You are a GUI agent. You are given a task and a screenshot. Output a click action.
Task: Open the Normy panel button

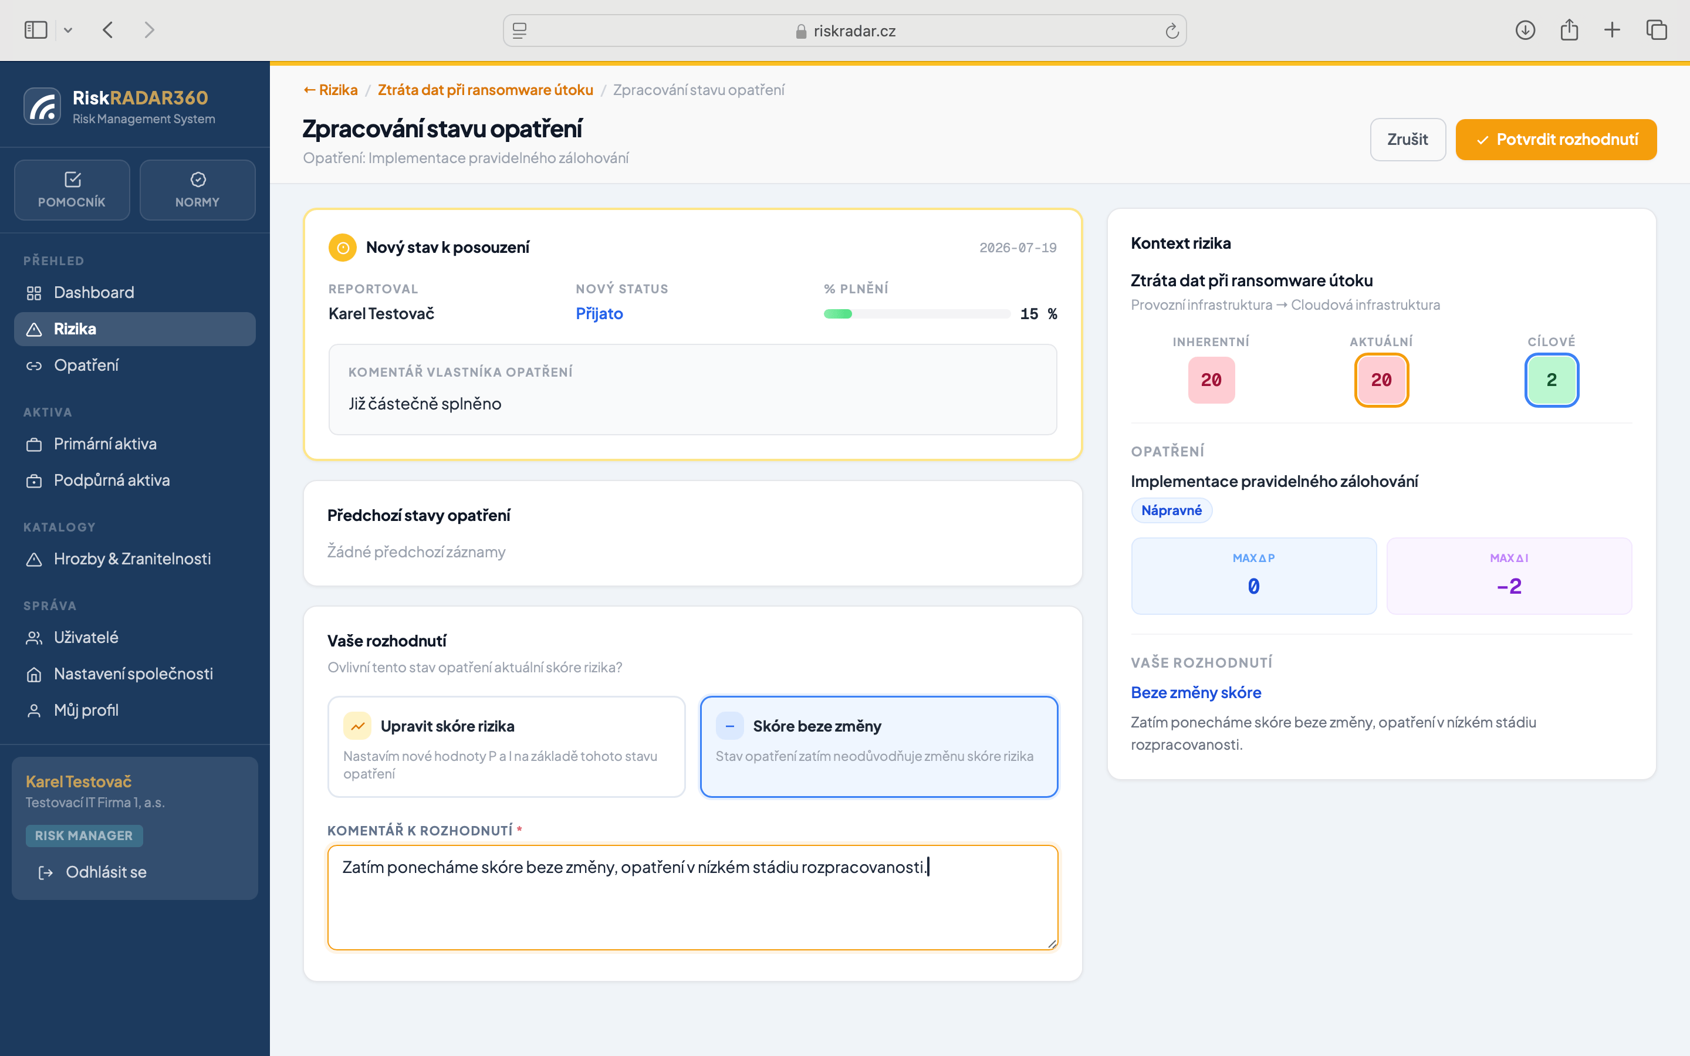tap(198, 190)
